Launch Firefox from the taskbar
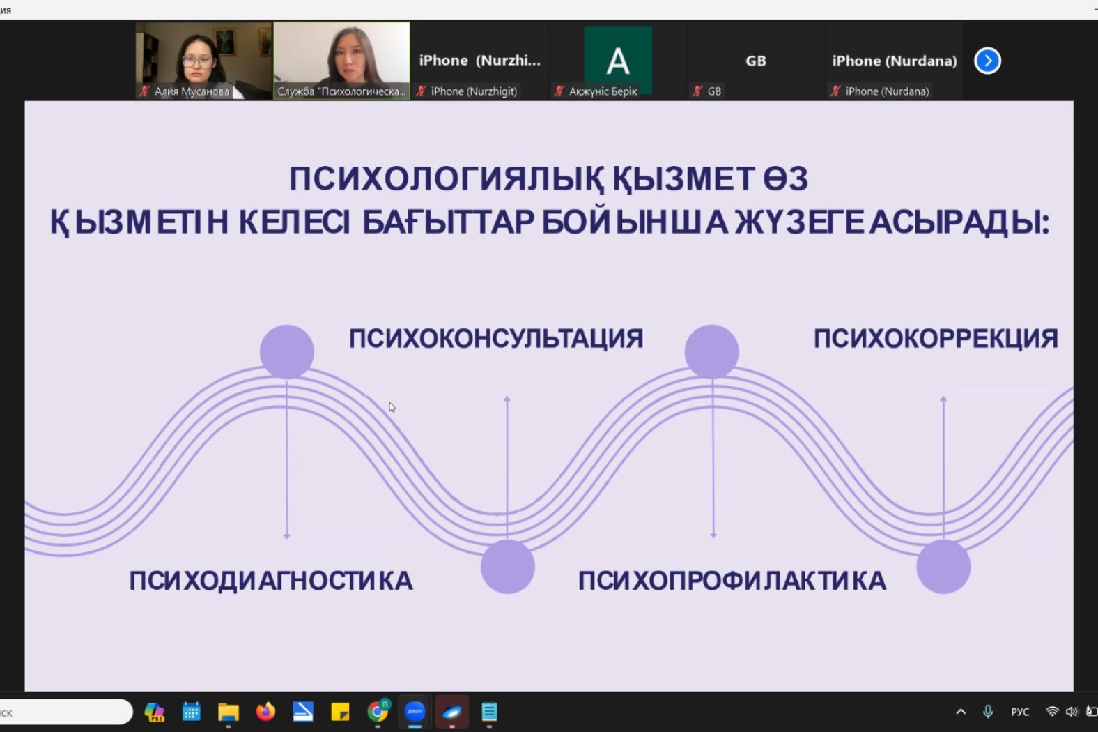Screen dimensions: 1098x732 coord(265,712)
